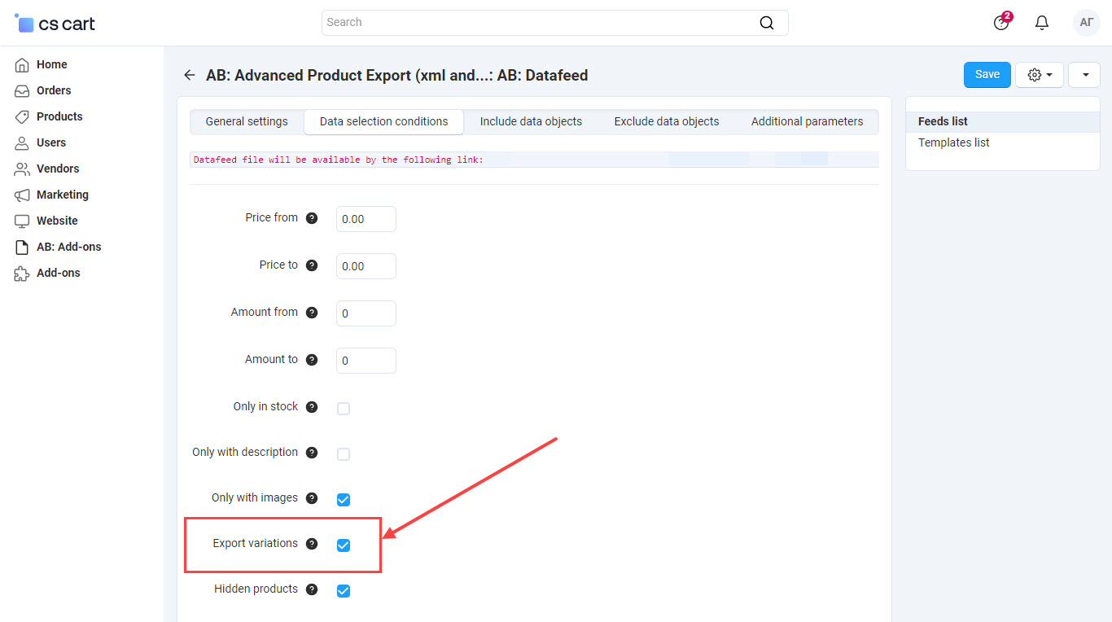This screenshot has height=622, width=1112.
Task: Open the notifications bell icon
Action: [1041, 23]
